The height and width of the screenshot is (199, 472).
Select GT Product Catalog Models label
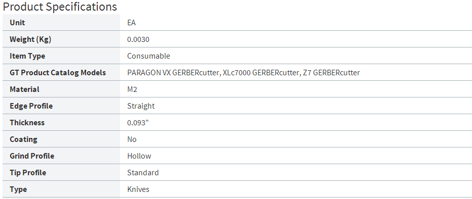pos(58,73)
